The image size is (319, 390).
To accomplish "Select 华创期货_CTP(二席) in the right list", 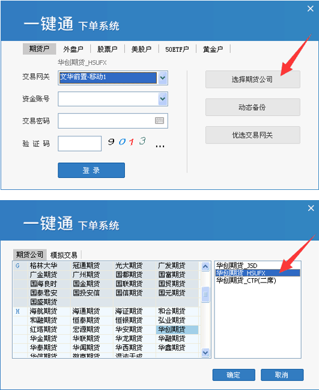I will pos(246,281).
